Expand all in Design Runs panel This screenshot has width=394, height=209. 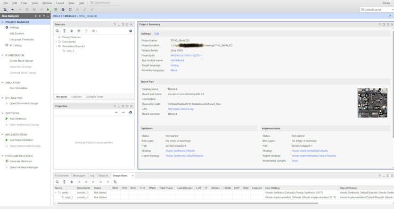pos(72,182)
